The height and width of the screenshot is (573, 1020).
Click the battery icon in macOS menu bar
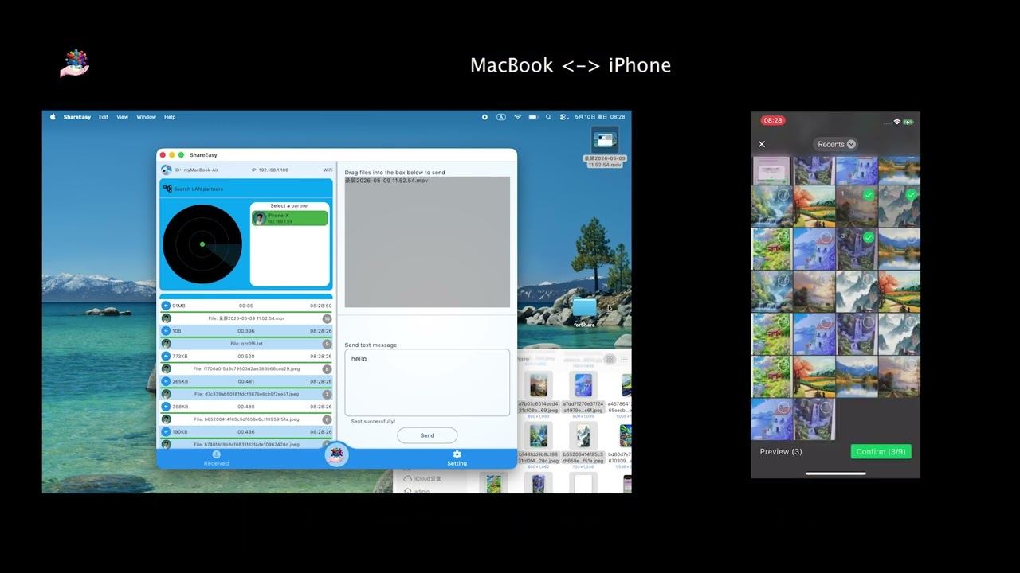[533, 117]
